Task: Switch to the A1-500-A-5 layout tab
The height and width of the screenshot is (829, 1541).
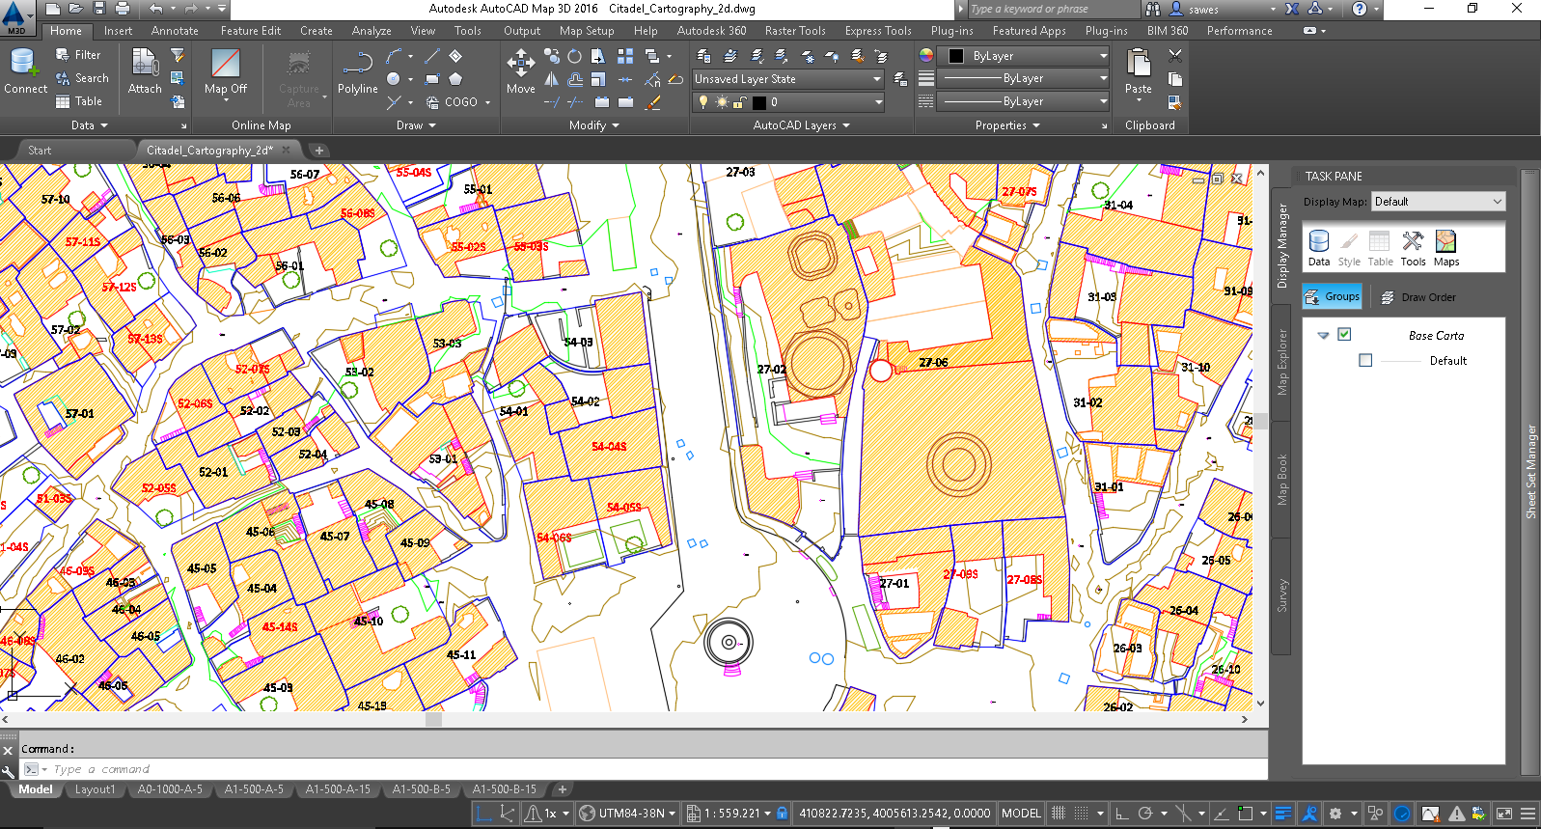Action: pyautogui.click(x=254, y=789)
